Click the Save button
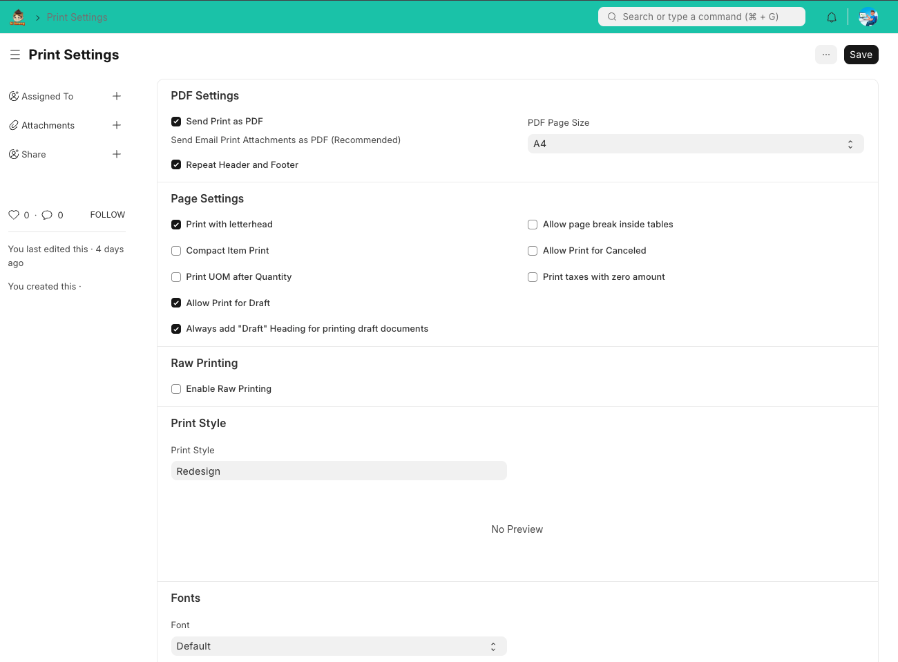 tap(861, 55)
